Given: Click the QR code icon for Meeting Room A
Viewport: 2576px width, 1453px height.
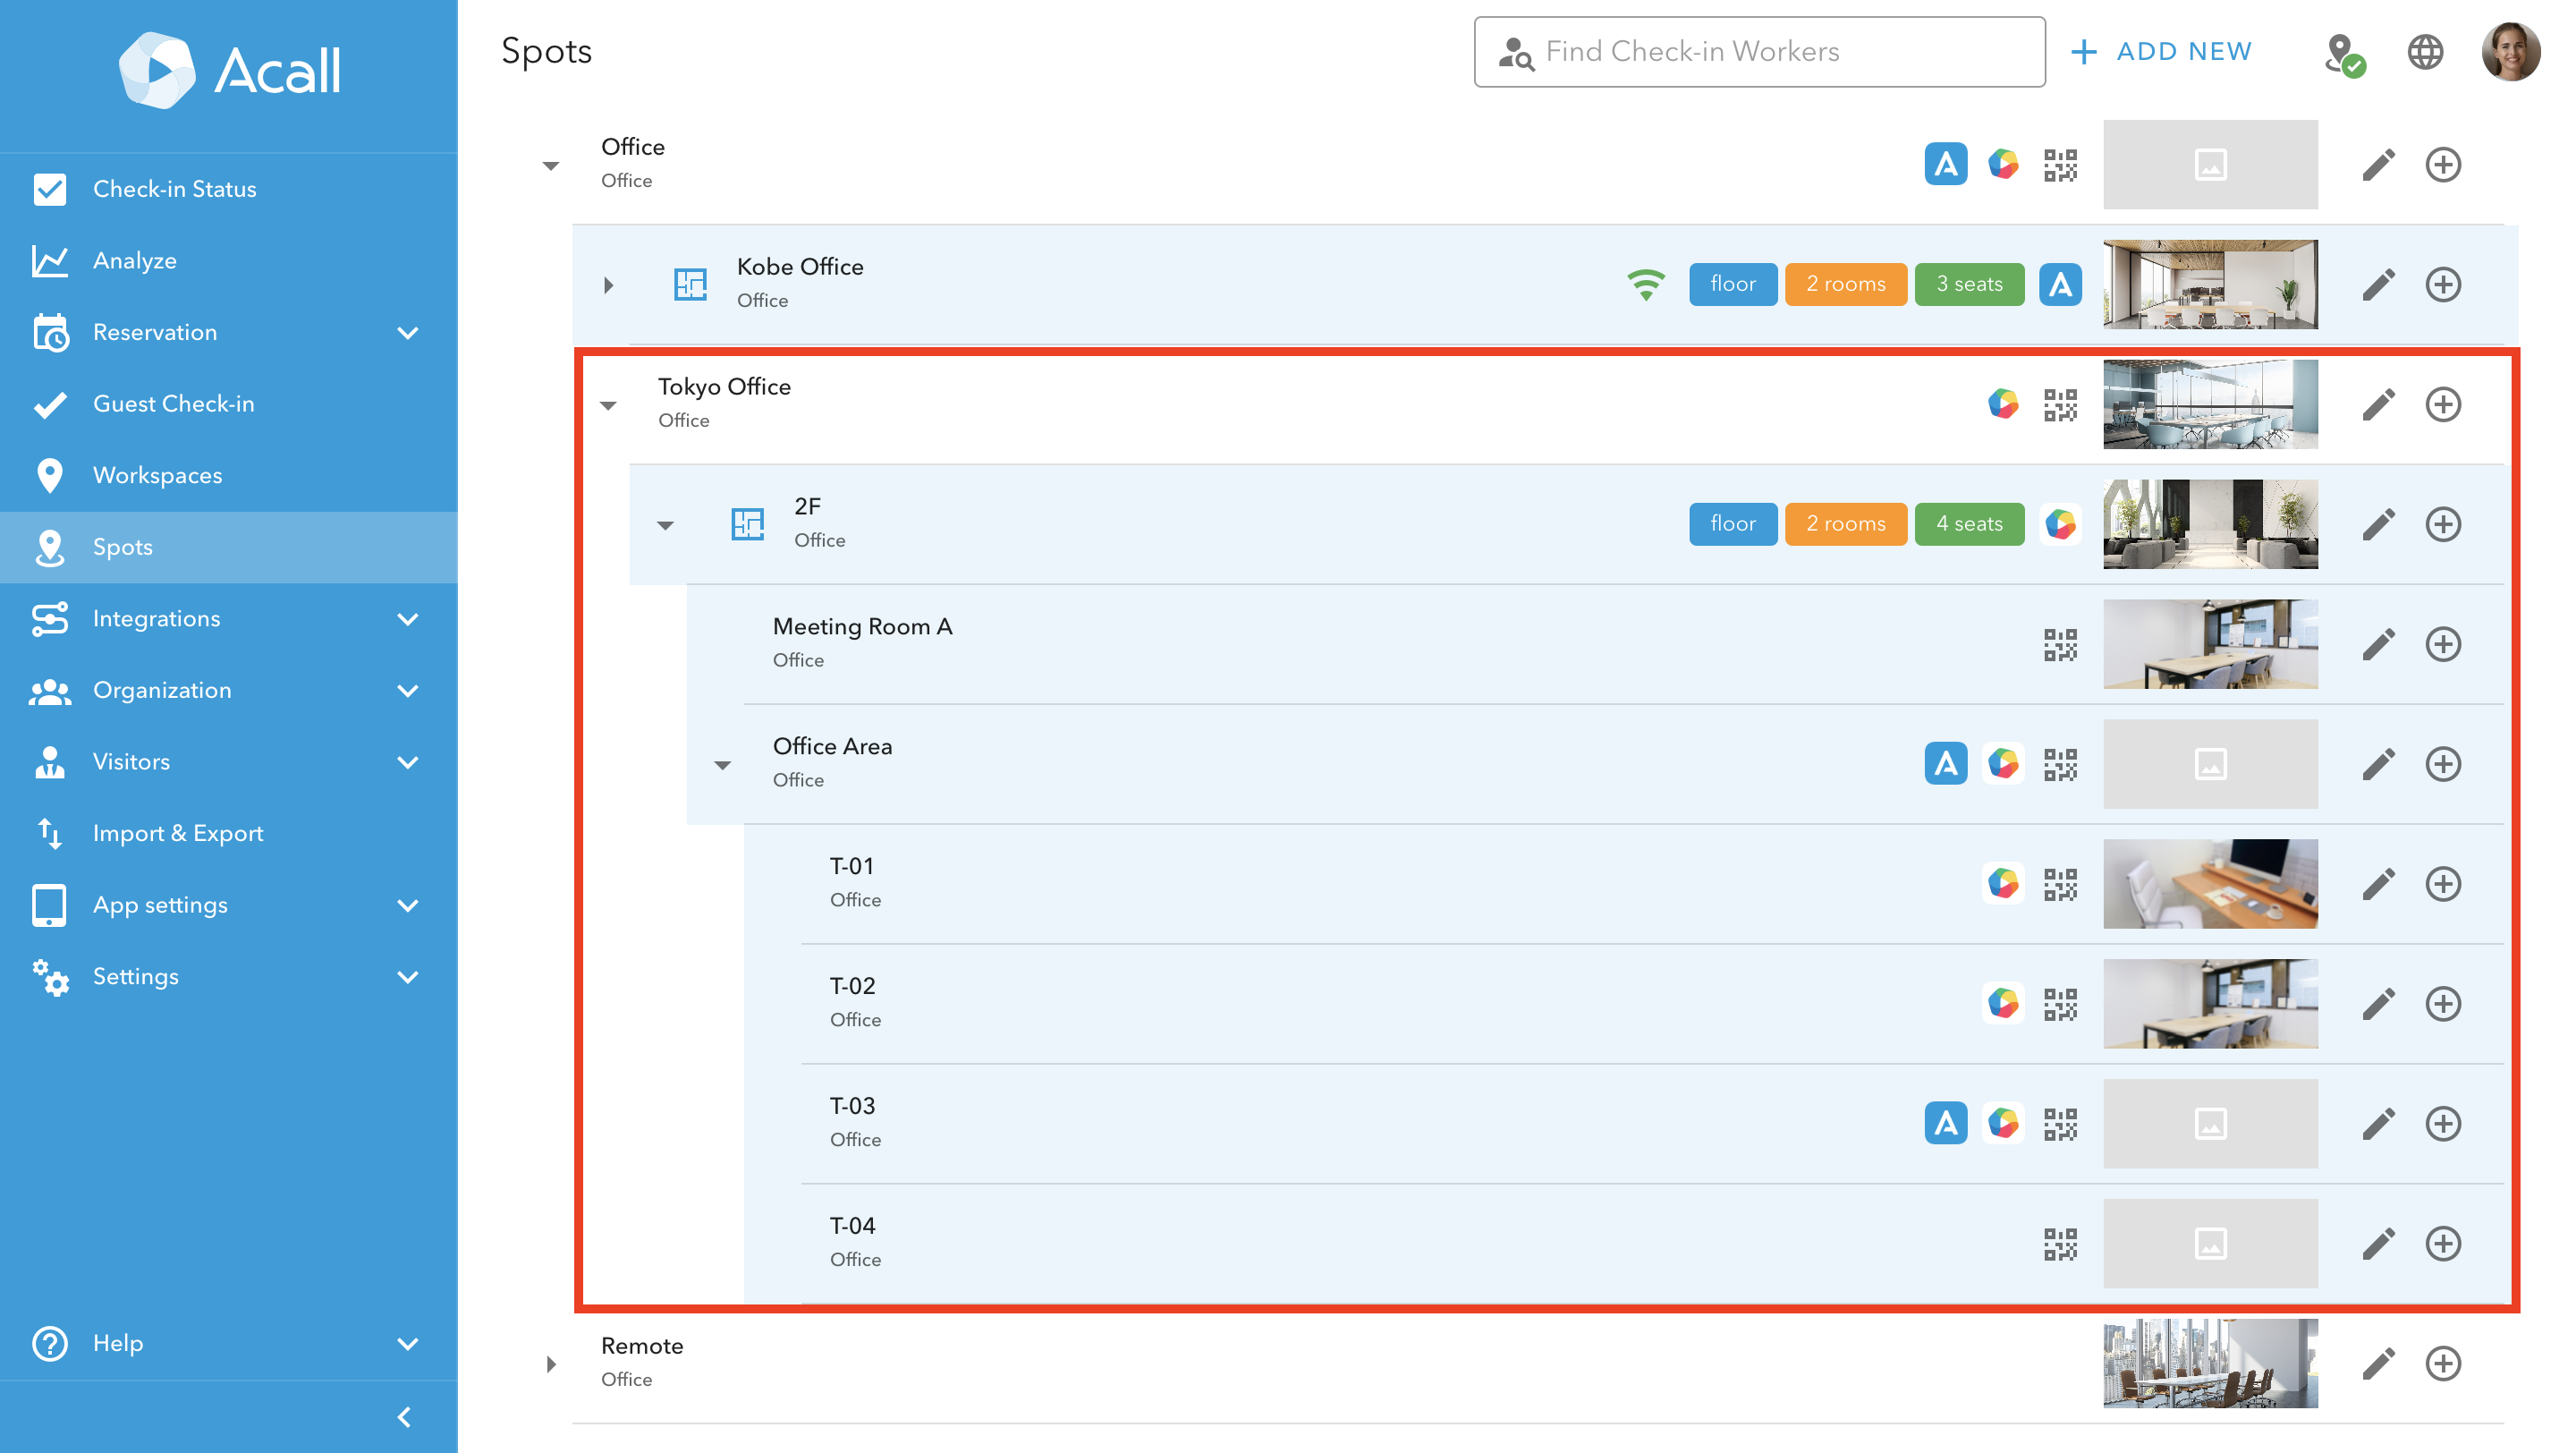Looking at the screenshot, I should coord(2059,644).
